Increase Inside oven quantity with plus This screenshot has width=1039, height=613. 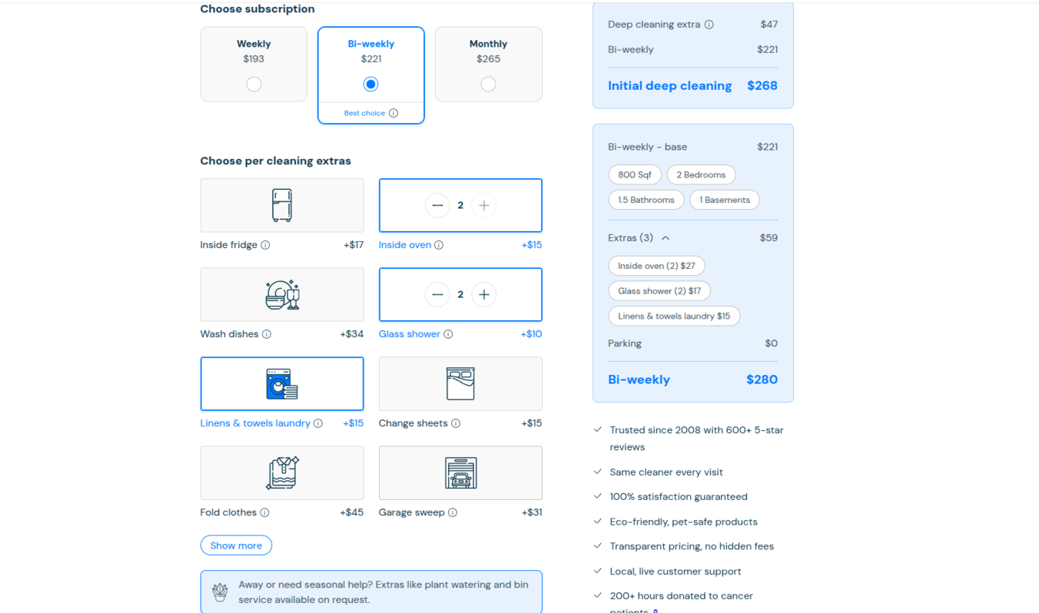tap(484, 205)
